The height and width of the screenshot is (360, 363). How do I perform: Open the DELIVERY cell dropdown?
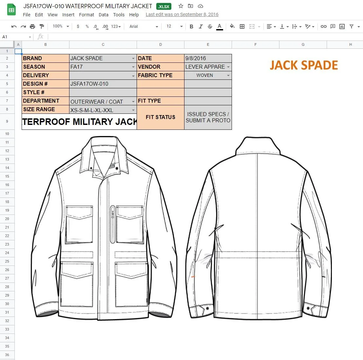[x=133, y=76]
